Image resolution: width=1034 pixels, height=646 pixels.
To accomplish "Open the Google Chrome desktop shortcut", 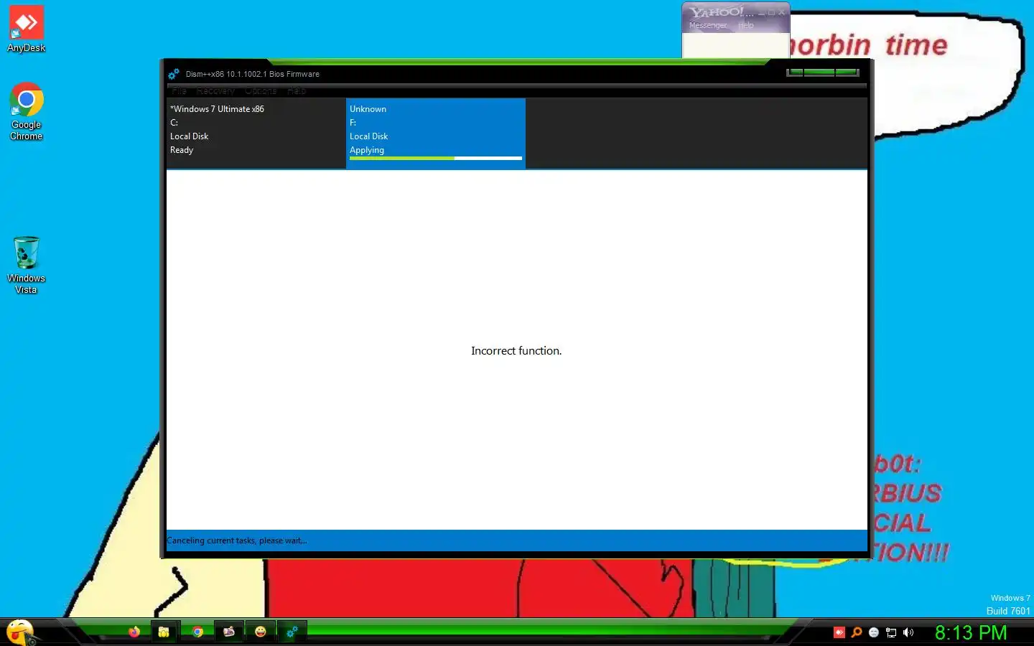I will 27,111.
